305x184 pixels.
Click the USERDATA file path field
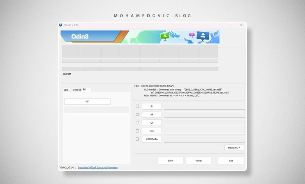click(205, 139)
